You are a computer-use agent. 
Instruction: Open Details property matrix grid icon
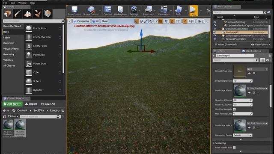[262, 60]
